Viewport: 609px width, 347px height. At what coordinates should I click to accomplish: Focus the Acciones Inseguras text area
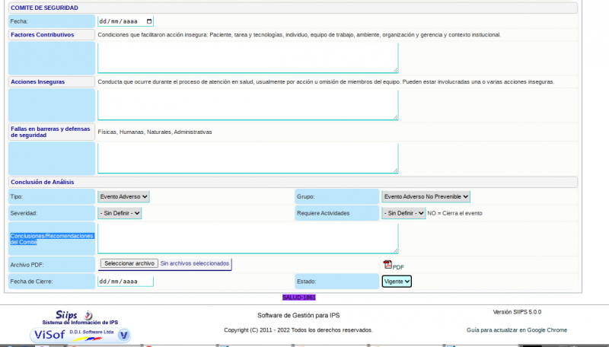(248, 105)
